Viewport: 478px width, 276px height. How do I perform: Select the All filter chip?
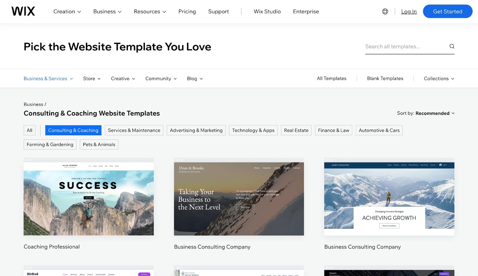coord(30,130)
